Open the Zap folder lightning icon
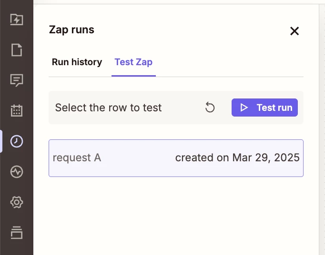 17,20
